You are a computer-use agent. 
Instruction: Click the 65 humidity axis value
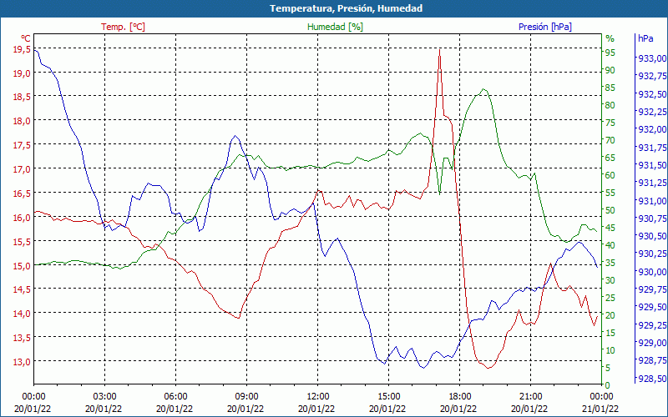[x=610, y=158]
